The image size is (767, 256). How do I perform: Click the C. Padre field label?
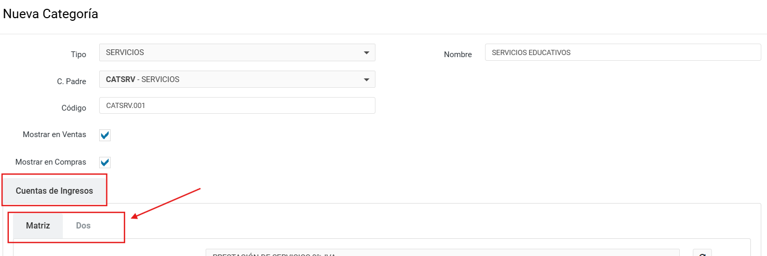coord(72,82)
